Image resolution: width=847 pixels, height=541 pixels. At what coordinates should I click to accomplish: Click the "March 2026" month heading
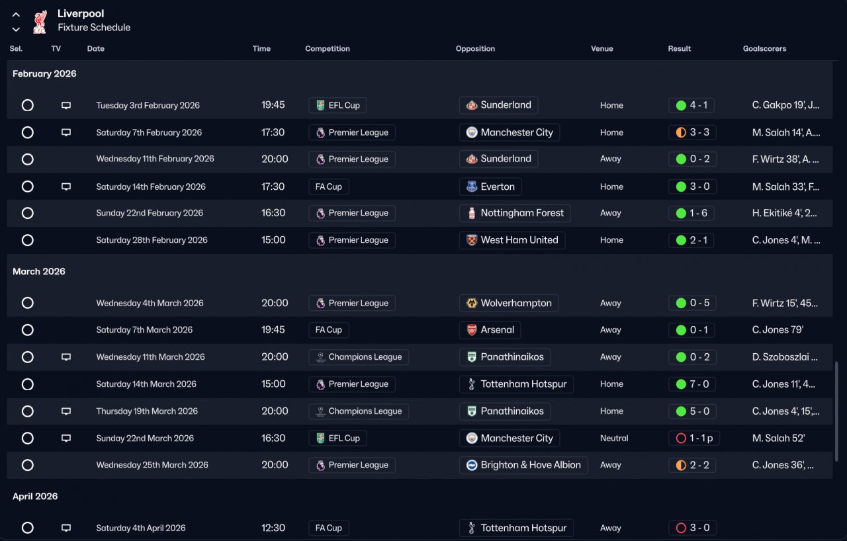coord(39,271)
